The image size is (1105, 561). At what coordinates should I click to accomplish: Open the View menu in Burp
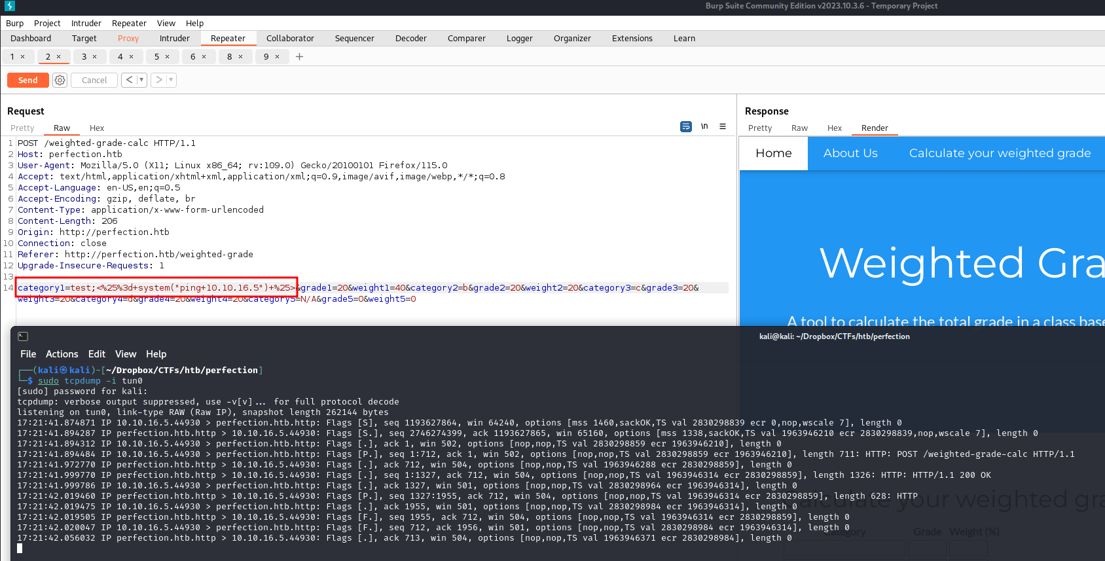point(166,23)
